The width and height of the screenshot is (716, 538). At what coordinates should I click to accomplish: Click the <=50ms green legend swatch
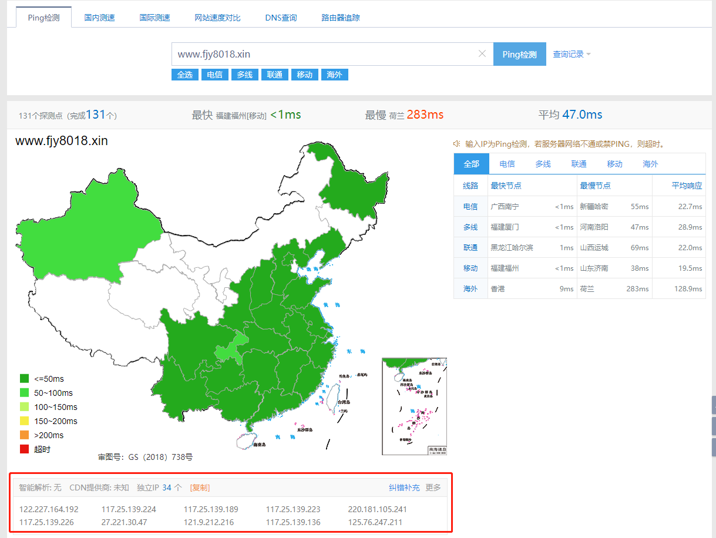(24, 379)
